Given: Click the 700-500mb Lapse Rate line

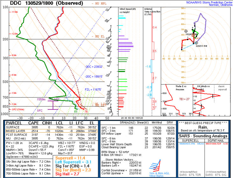Looking at the screenshot, I should tap(28, 174).
